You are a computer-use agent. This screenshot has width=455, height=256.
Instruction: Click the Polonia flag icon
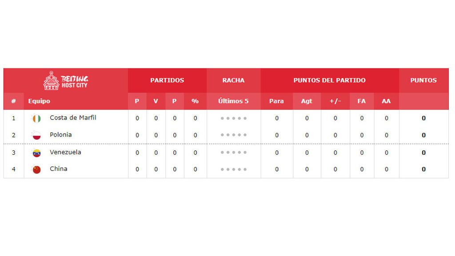[x=36, y=135]
